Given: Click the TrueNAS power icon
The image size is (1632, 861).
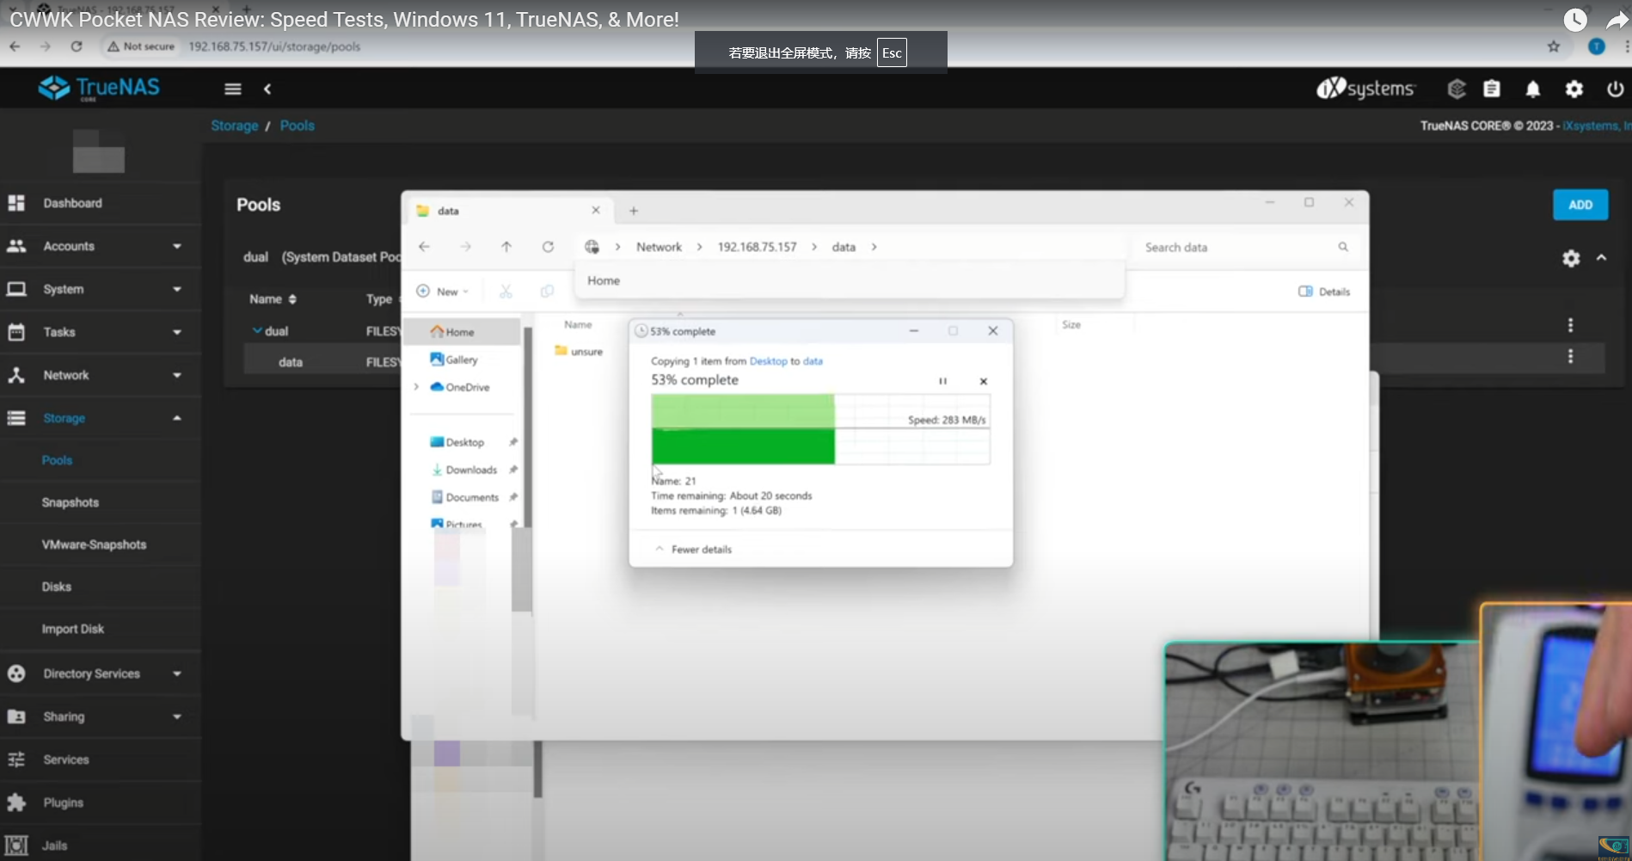Looking at the screenshot, I should 1615,89.
